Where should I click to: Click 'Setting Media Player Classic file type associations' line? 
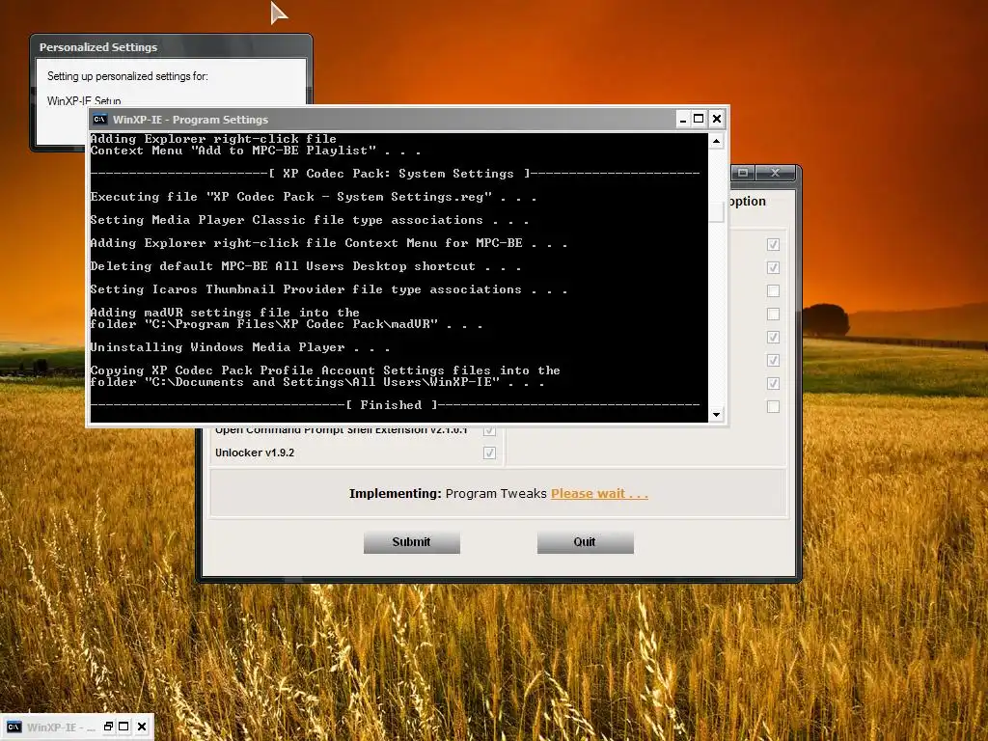click(310, 220)
